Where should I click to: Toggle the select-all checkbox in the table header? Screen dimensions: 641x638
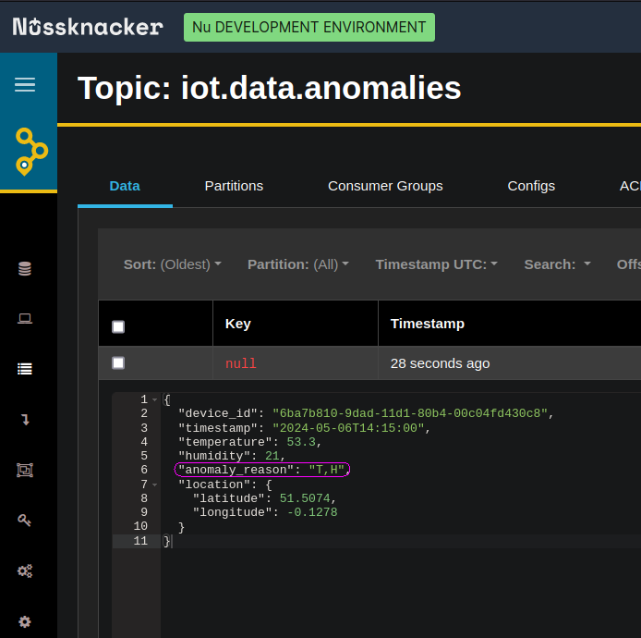coord(118,326)
